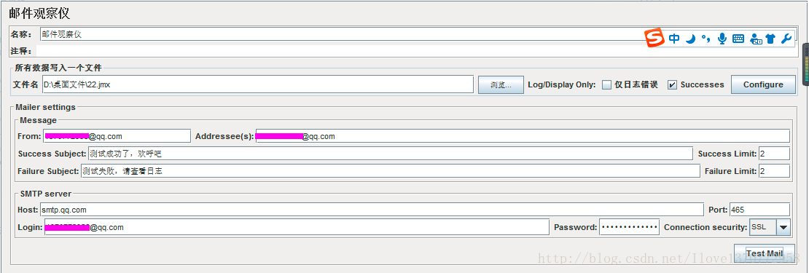Activate the microphone voice input icon

coord(722,38)
